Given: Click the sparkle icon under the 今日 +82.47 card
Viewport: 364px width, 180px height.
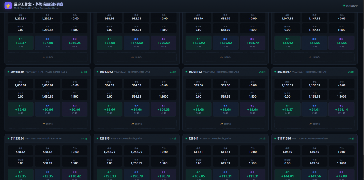Looking at the screenshot, I should 44,57.
